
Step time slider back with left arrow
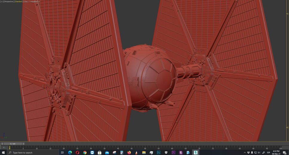[x=2, y=144]
